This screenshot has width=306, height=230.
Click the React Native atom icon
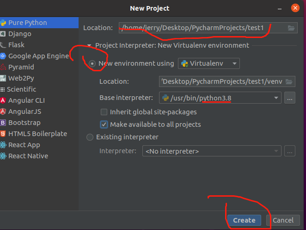pos(3,156)
